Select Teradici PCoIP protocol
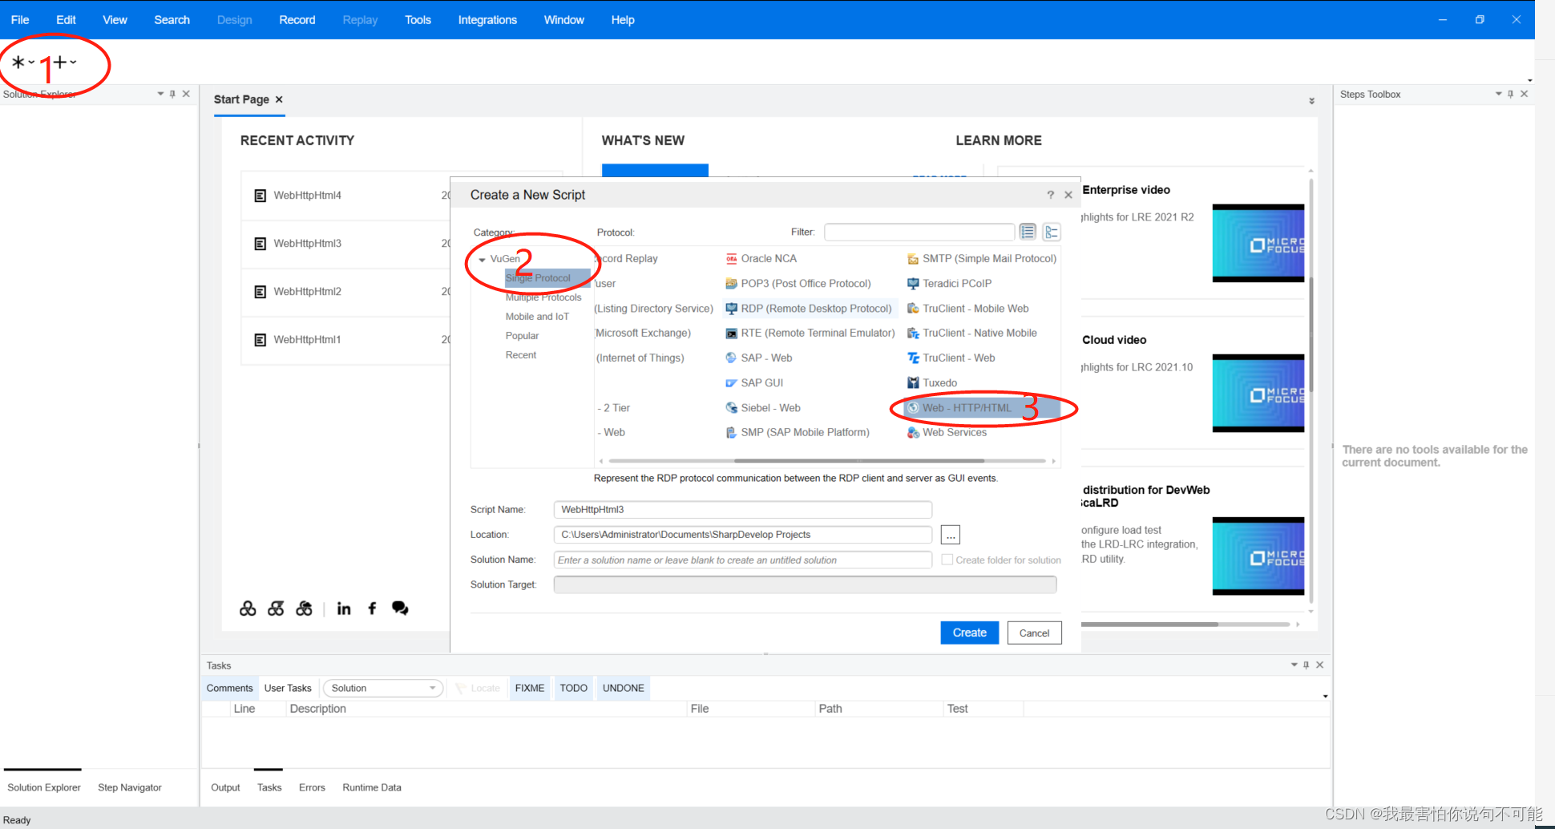 (x=949, y=283)
